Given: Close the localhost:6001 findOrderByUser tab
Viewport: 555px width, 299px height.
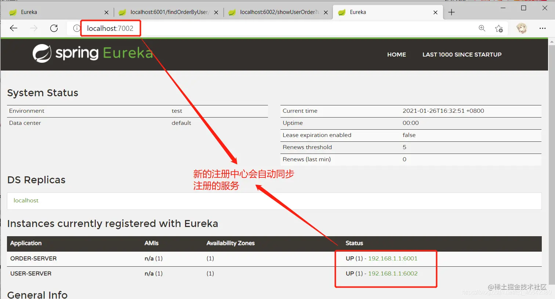Looking at the screenshot, I should pyautogui.click(x=216, y=12).
